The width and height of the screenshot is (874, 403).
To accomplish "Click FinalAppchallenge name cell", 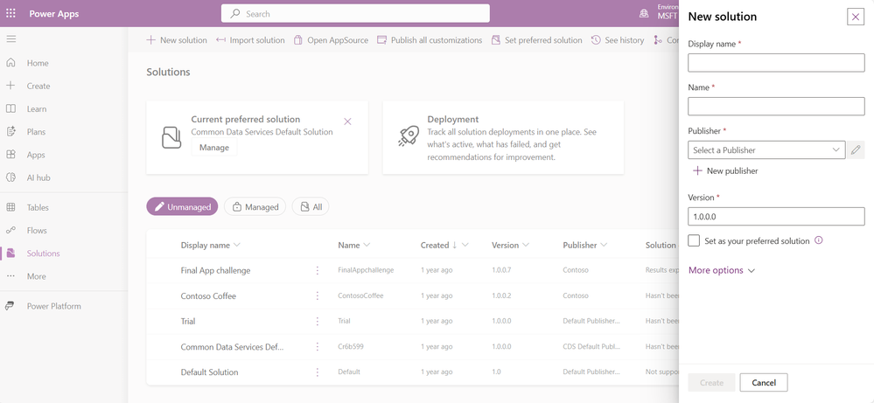I will pos(366,270).
